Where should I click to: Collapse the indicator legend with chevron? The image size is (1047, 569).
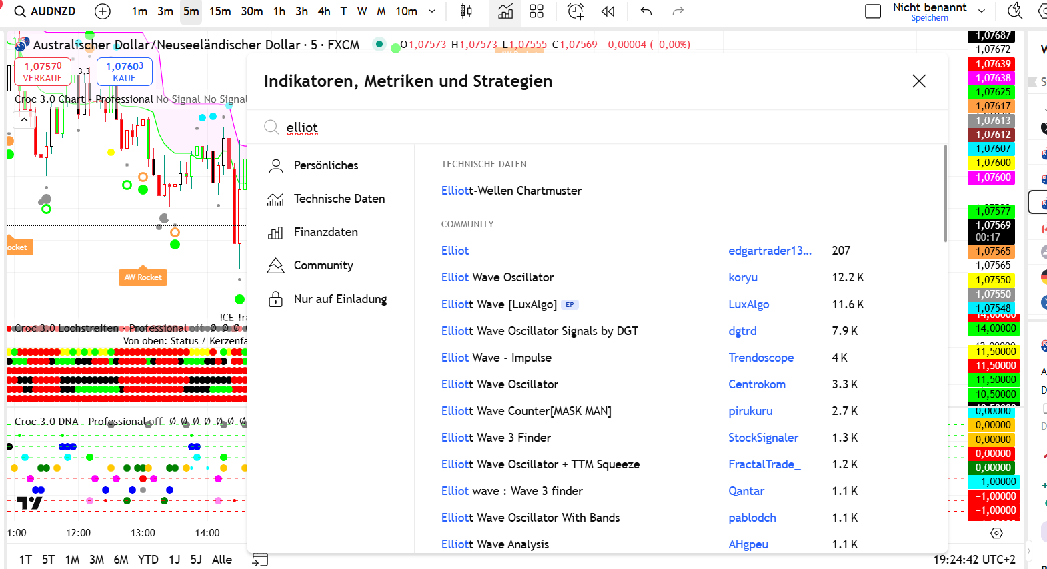click(24, 120)
